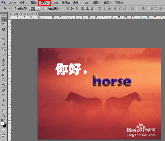
Task: Open the white foreground color swatch
Action: [3, 123]
